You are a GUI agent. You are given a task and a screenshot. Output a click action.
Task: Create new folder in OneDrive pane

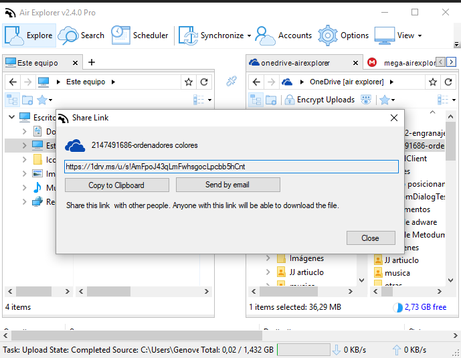click(x=271, y=100)
